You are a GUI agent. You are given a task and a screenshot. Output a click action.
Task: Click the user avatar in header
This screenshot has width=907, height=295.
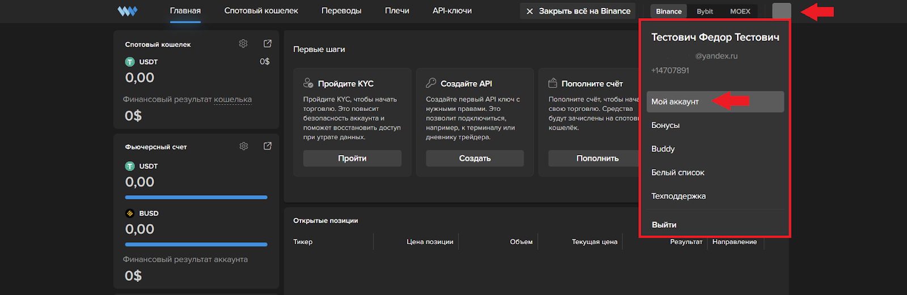click(x=781, y=11)
